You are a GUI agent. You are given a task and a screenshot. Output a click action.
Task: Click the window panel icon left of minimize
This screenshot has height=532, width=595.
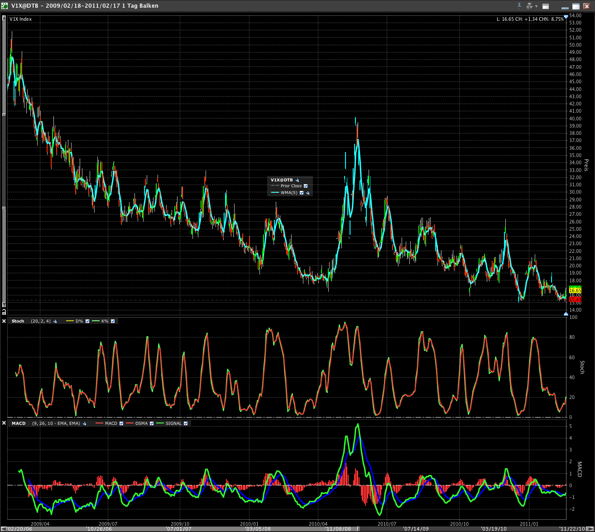546,6
